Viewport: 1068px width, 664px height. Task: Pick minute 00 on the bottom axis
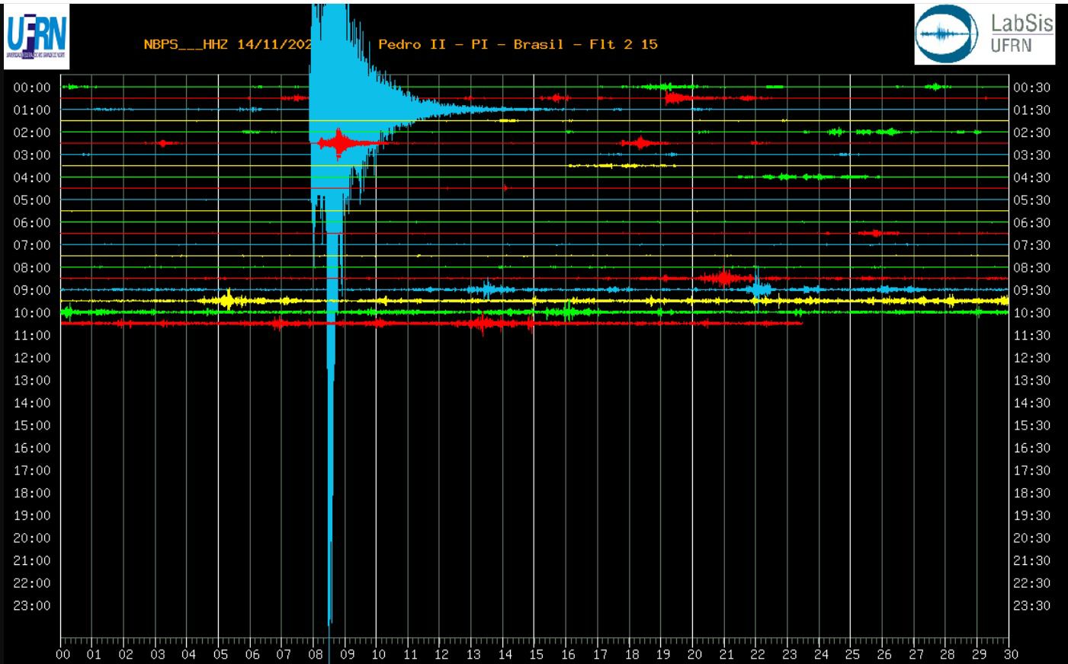pos(63,654)
